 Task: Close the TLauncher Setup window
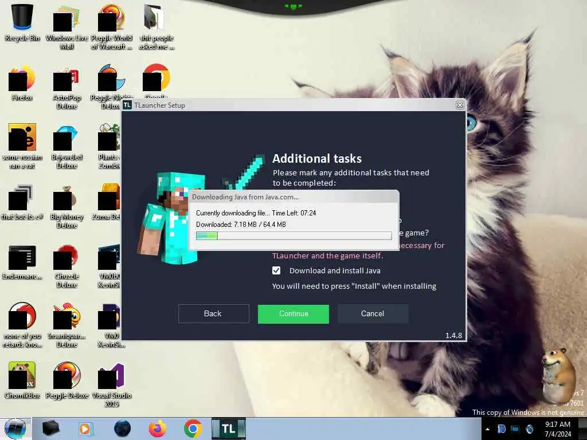(x=460, y=105)
